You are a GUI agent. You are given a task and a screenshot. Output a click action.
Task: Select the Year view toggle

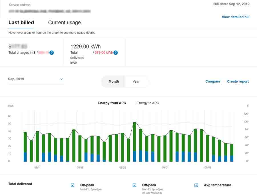[136, 81]
